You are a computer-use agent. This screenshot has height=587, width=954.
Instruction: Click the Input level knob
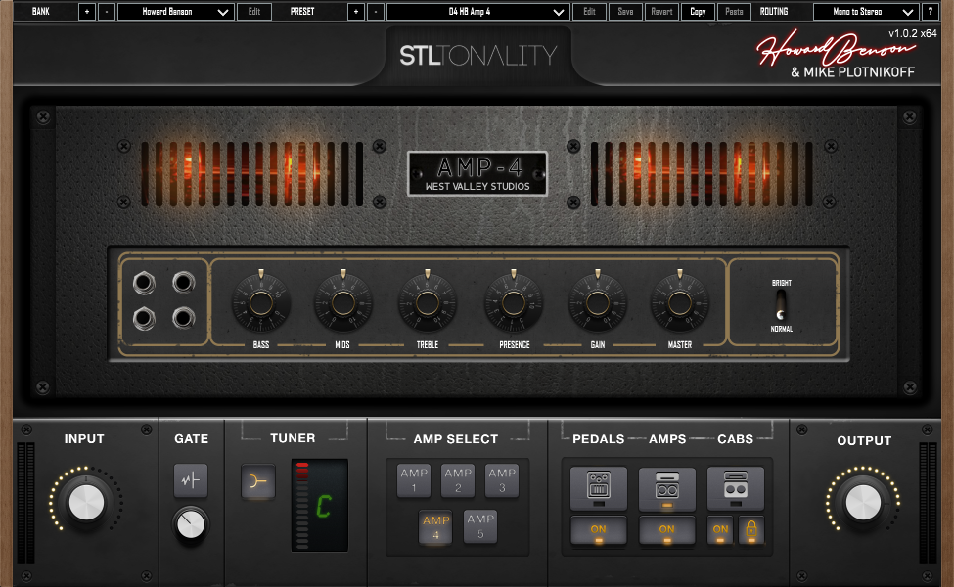pos(86,503)
